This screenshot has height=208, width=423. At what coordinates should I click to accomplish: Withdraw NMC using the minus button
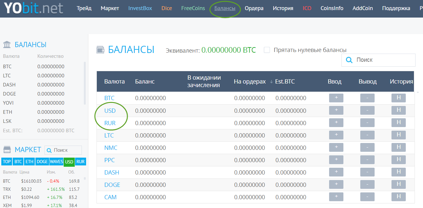367,147
